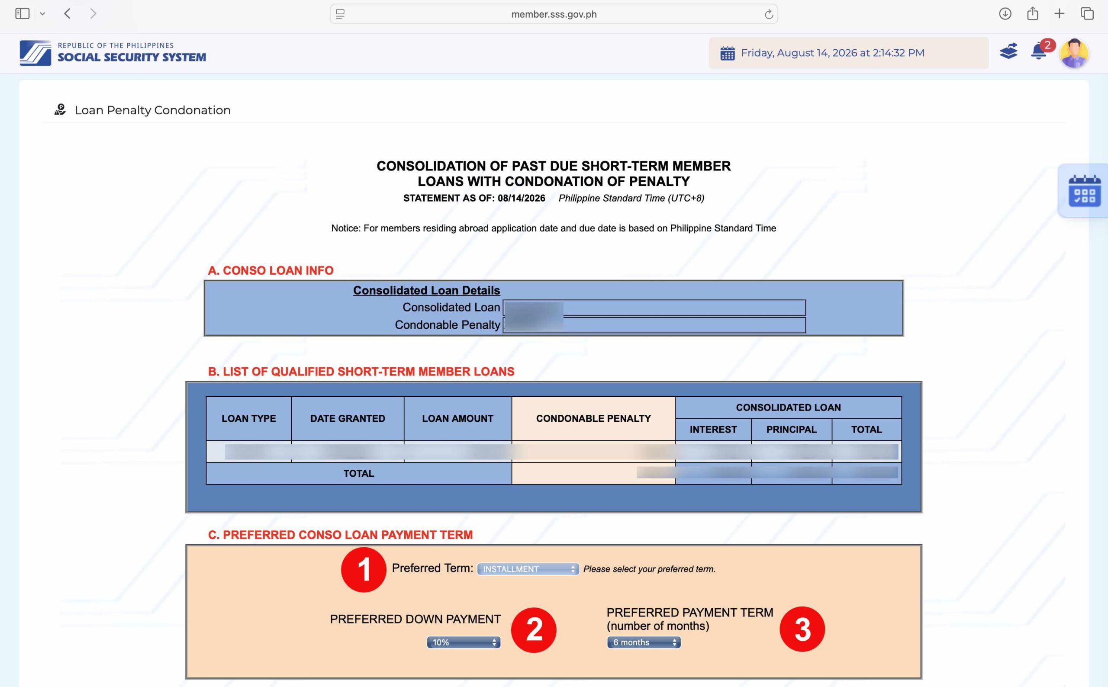
Task: Click the LOAN AMOUNT column header
Action: point(457,418)
